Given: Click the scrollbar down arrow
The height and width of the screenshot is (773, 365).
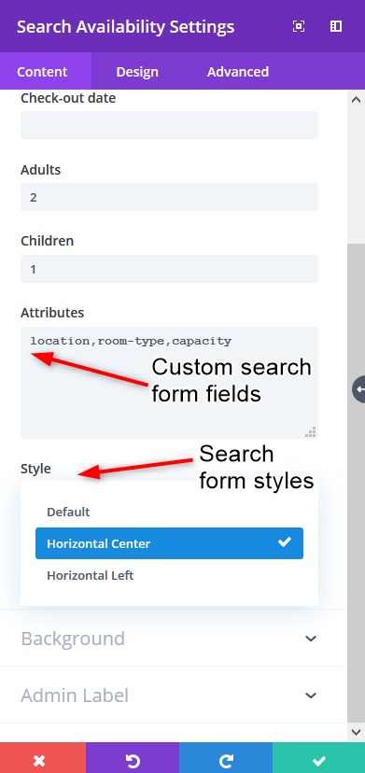Looking at the screenshot, I should [x=356, y=732].
